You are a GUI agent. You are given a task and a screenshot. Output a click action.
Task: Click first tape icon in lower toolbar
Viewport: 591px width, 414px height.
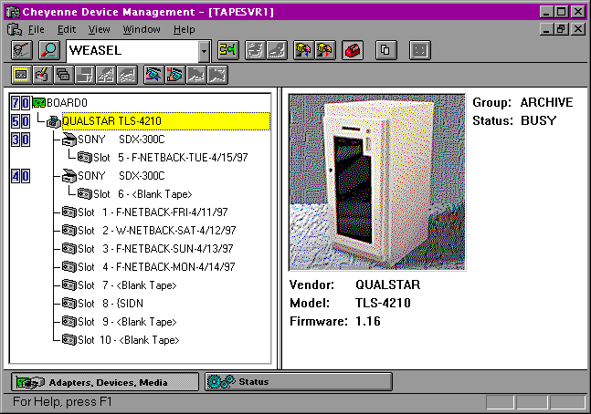(x=20, y=74)
